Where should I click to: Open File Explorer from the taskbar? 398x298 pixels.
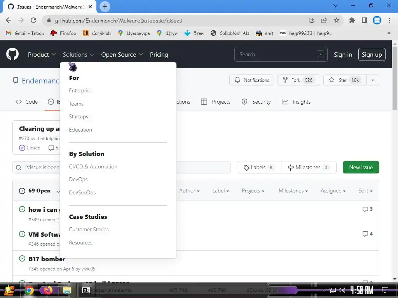(x=67, y=290)
